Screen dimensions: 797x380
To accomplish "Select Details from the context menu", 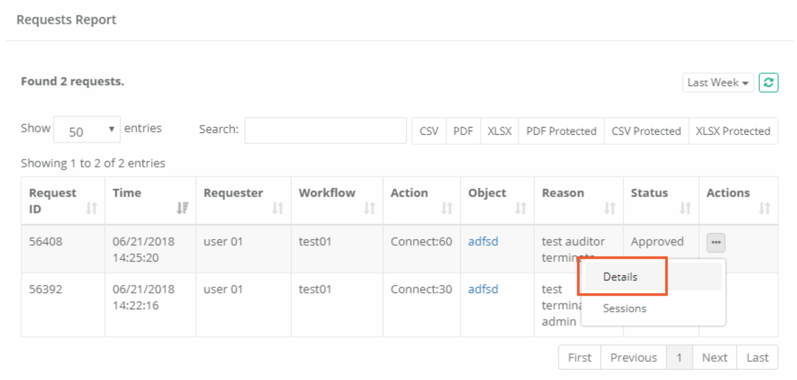I will [620, 276].
